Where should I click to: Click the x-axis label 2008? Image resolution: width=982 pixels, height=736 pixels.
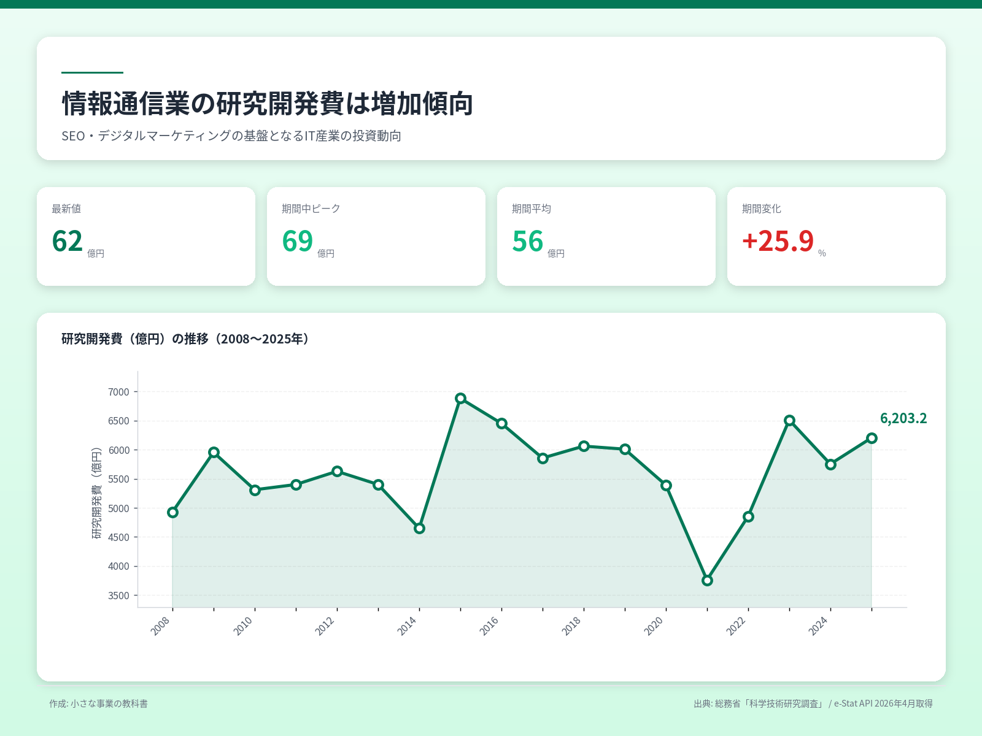pyautogui.click(x=161, y=626)
